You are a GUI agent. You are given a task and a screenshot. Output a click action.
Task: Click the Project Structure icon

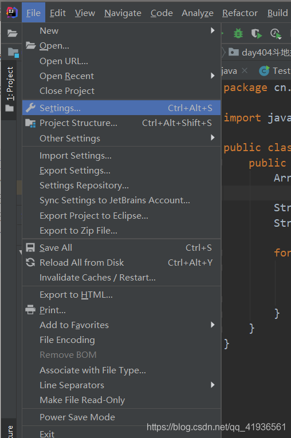coord(30,123)
